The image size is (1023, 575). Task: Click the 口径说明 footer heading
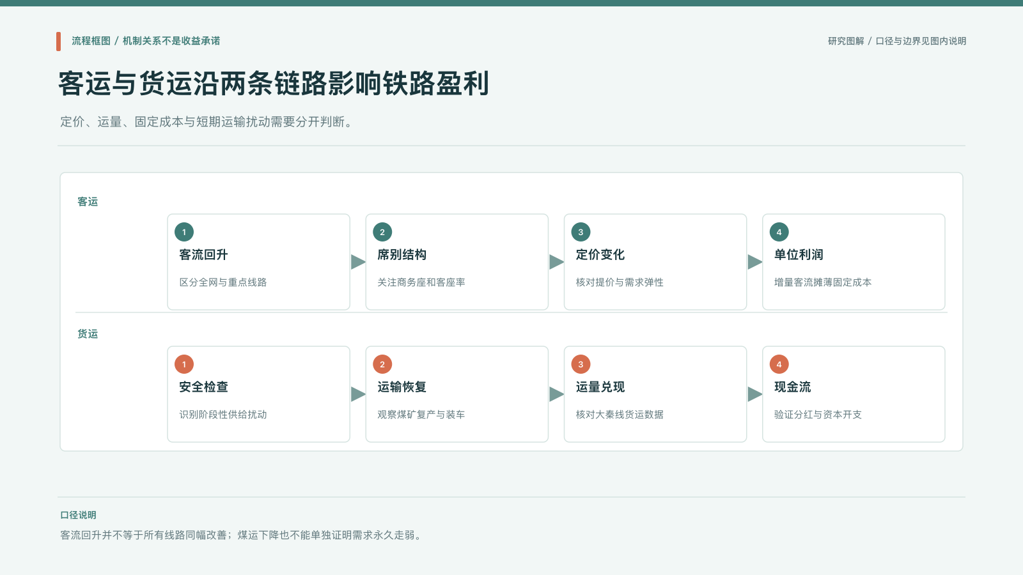pos(78,515)
